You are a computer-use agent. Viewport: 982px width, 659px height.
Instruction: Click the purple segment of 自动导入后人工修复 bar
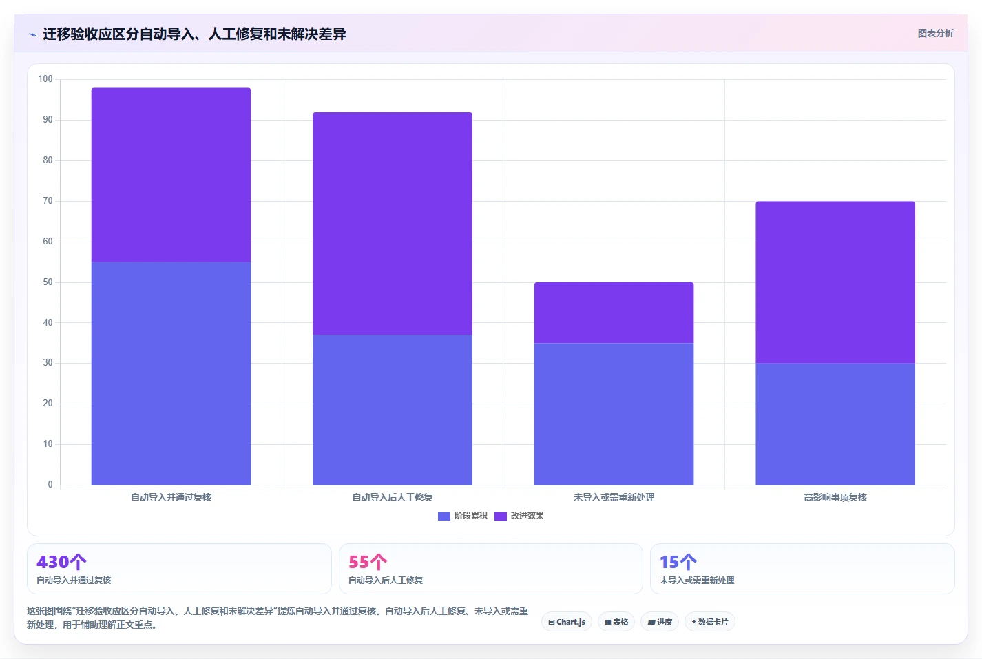393,224
